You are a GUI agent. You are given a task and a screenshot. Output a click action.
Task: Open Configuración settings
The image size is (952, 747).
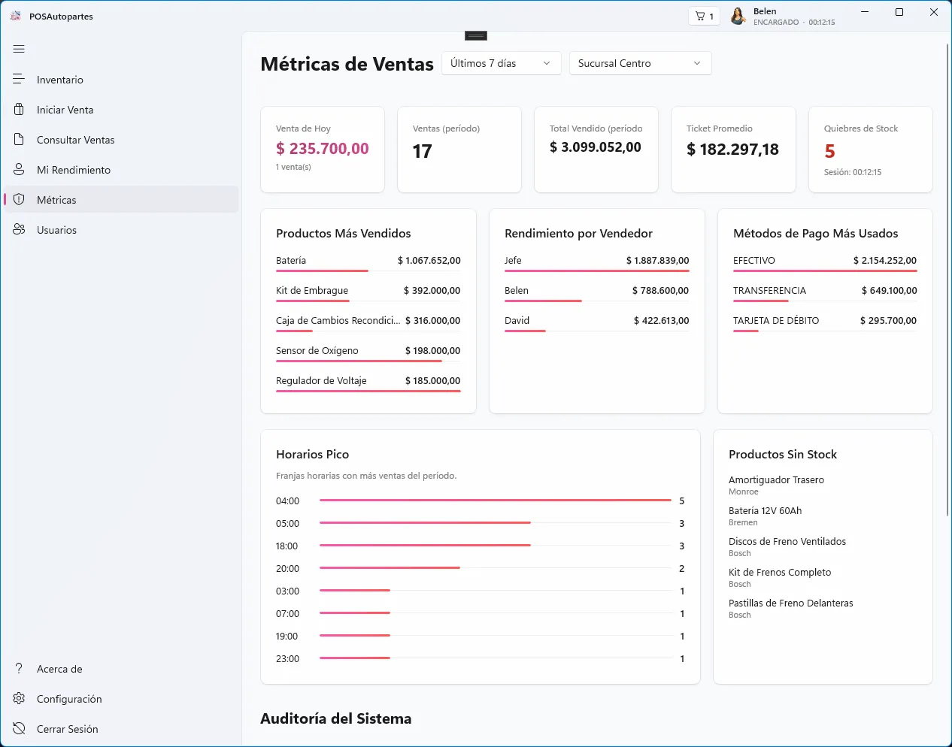tap(122, 699)
